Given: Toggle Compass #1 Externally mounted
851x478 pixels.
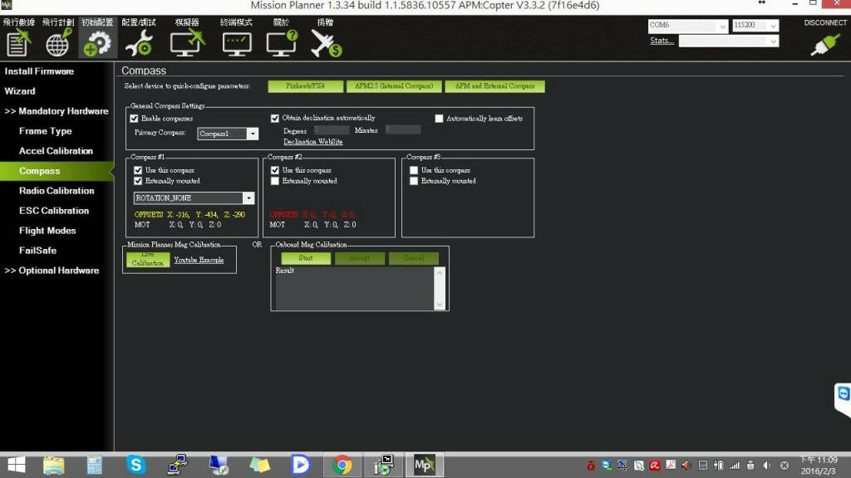Looking at the screenshot, I should (x=138, y=181).
